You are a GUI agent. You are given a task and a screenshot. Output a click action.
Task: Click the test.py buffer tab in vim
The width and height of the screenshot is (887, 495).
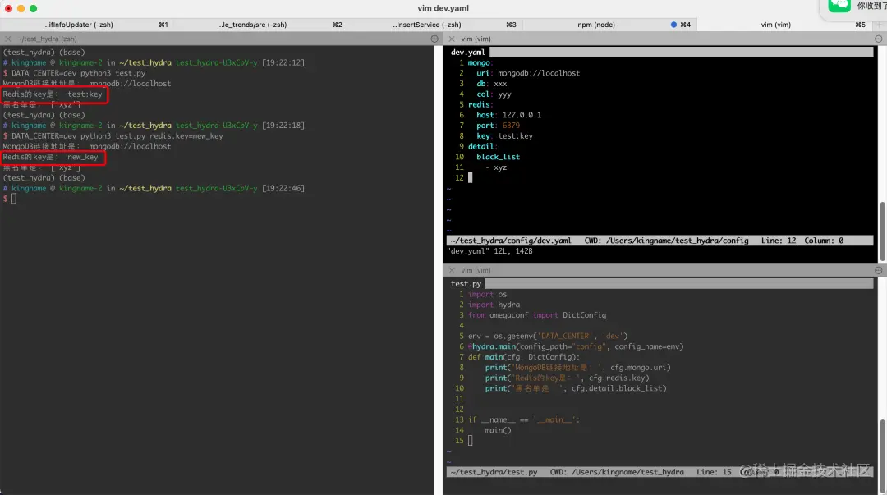466,284
